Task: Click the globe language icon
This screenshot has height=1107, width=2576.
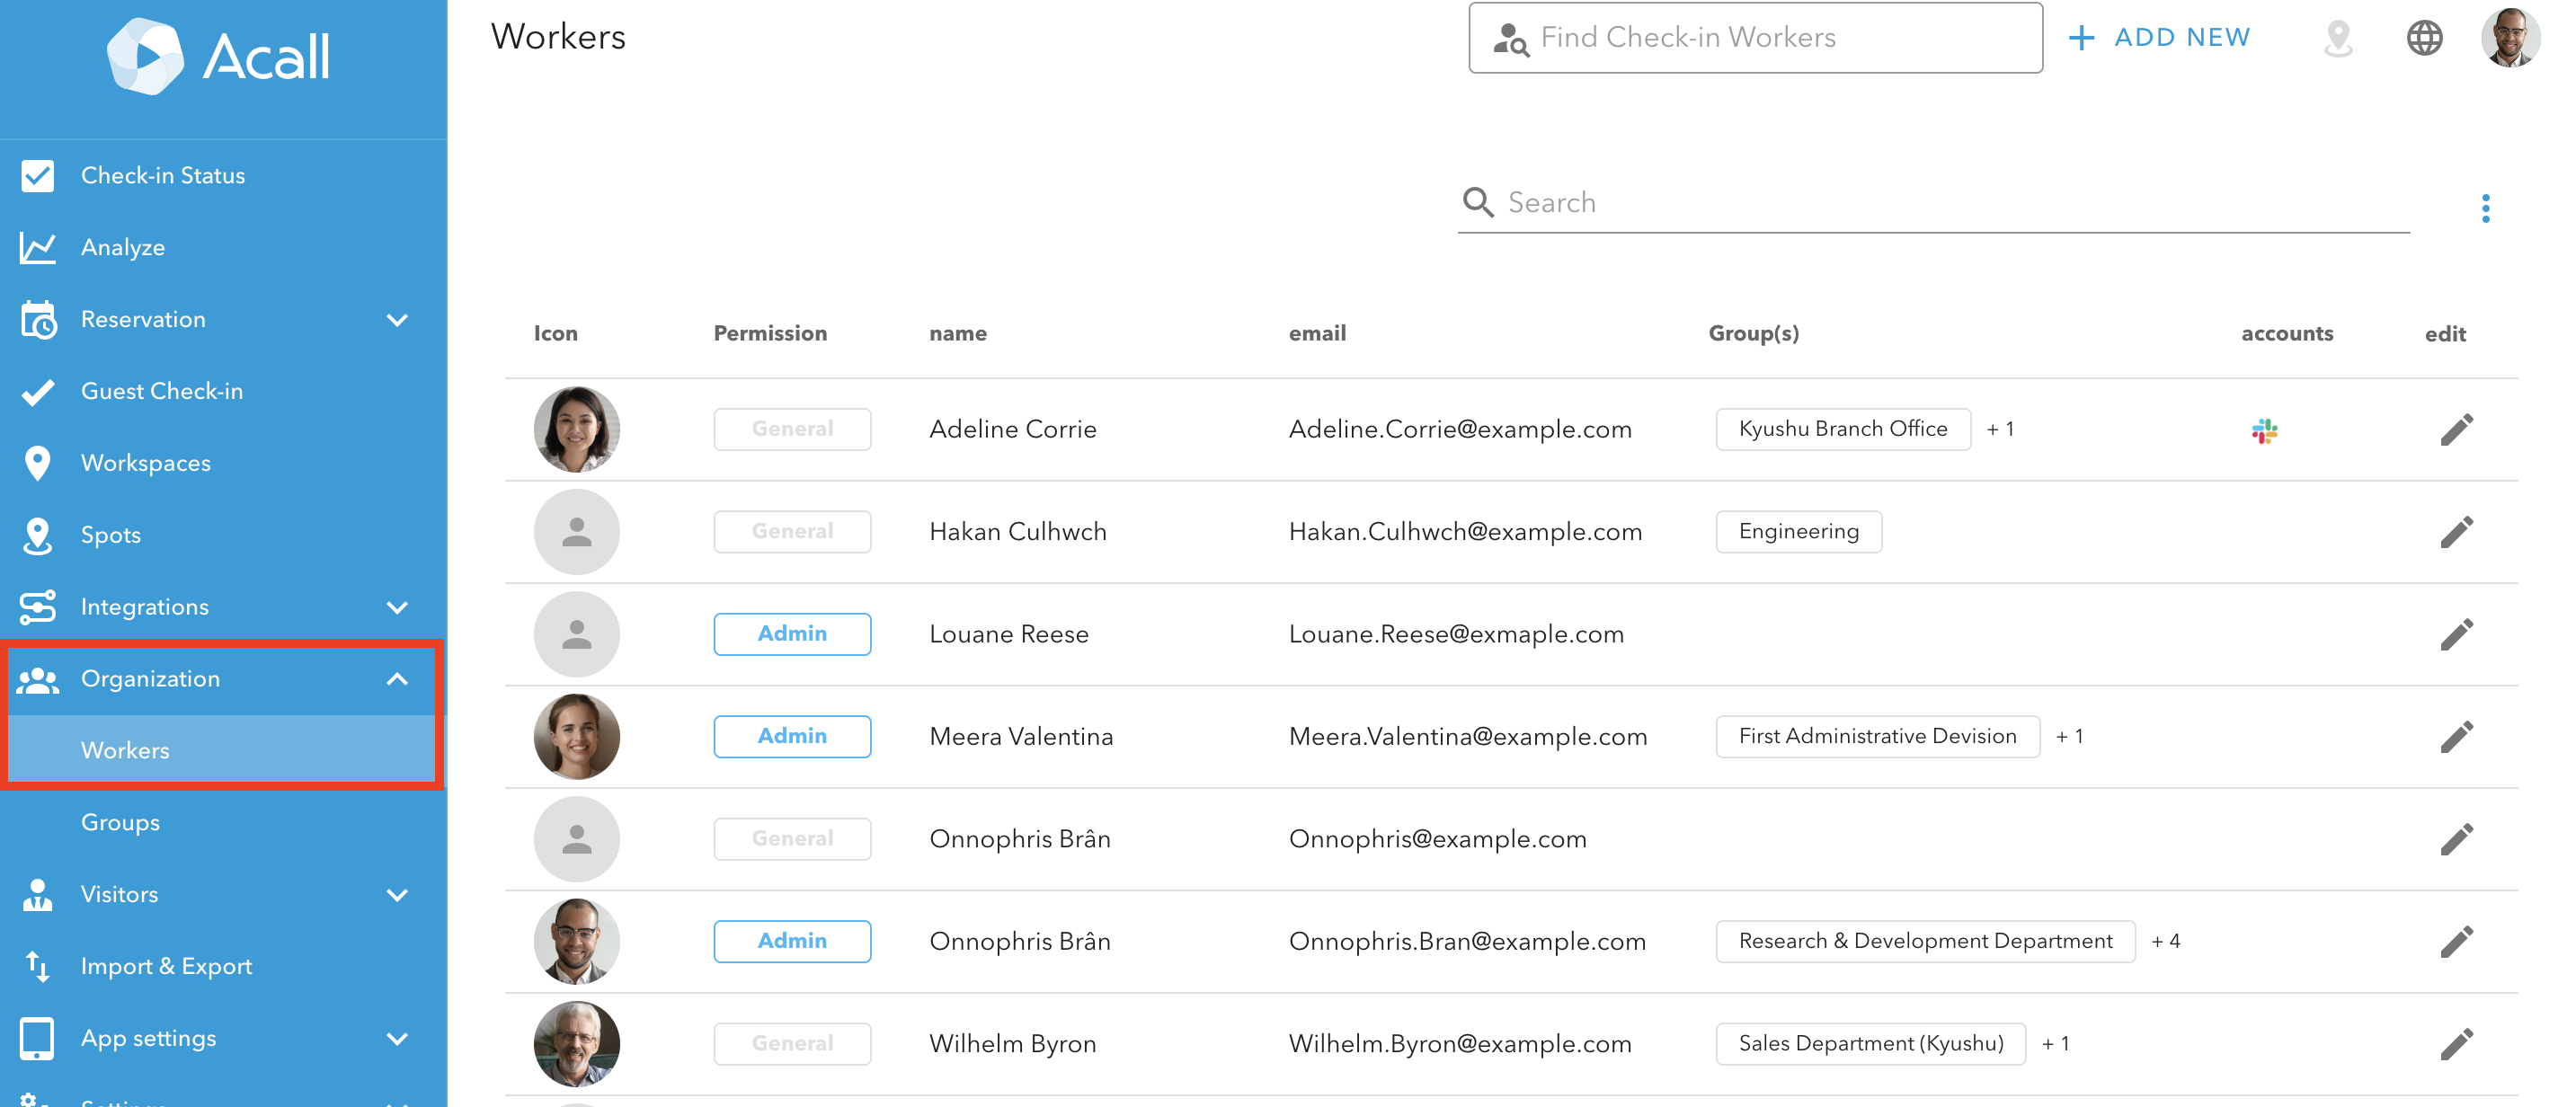Action: click(x=2424, y=37)
